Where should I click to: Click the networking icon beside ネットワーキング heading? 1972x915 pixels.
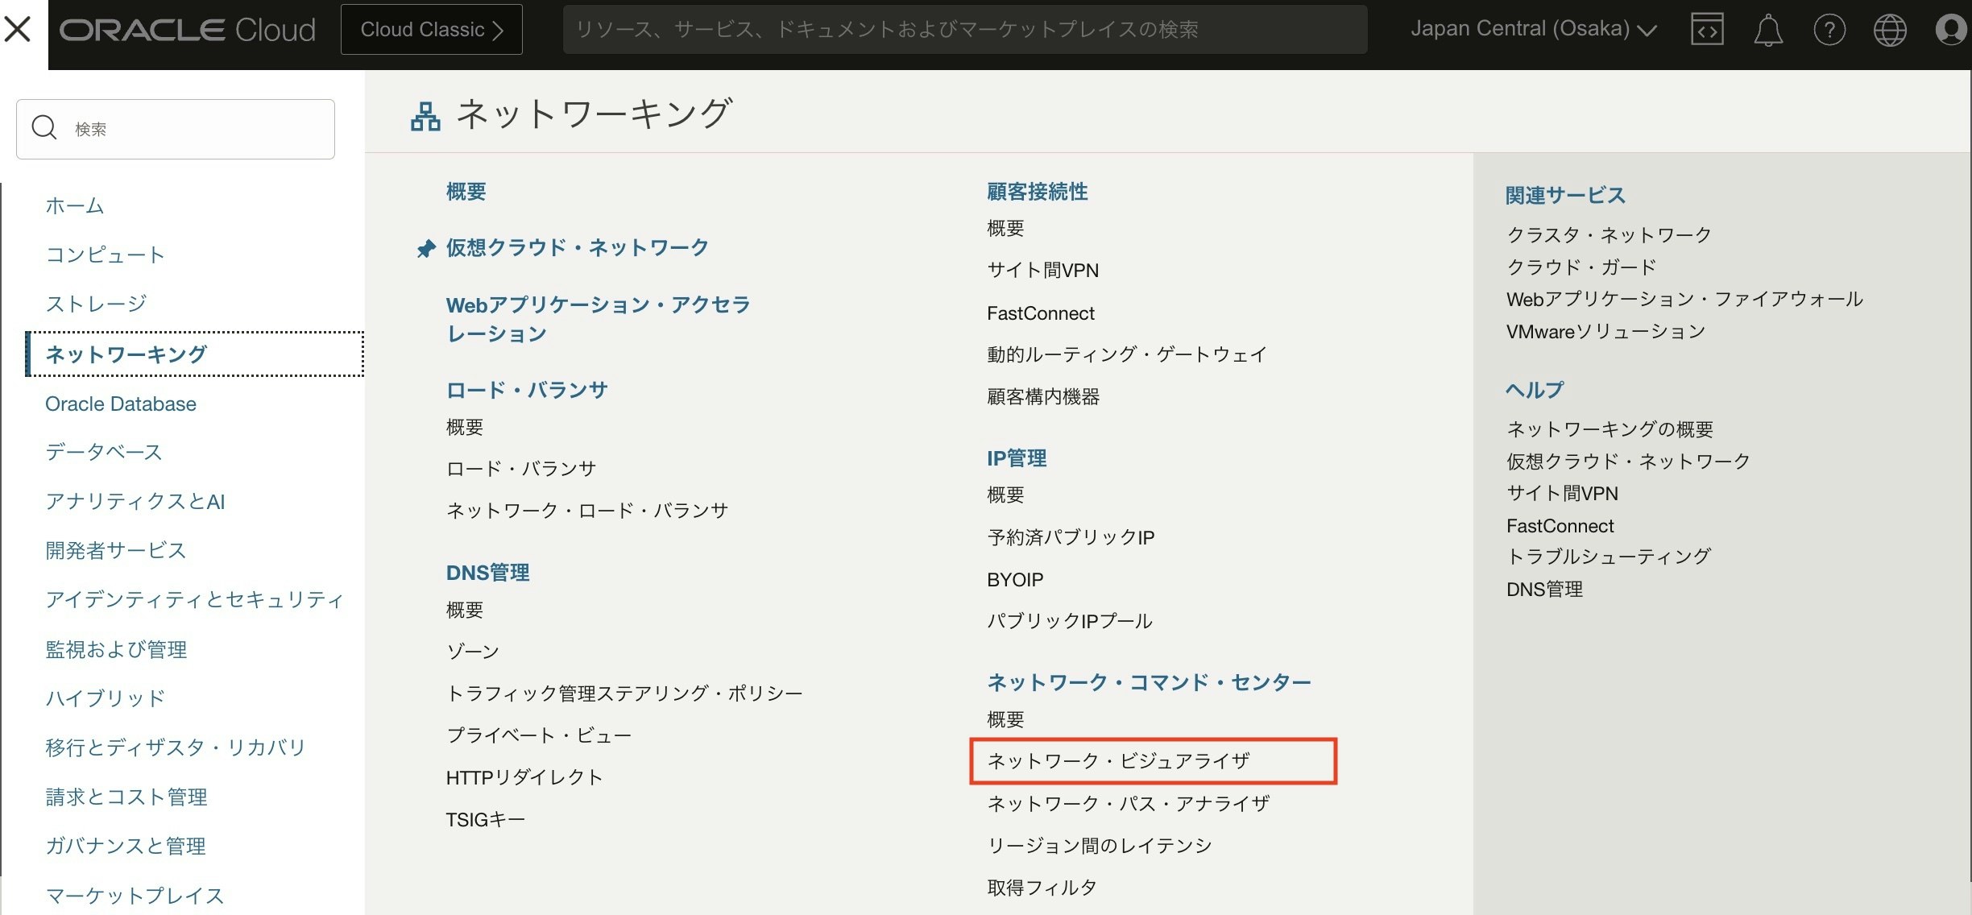pos(425,117)
